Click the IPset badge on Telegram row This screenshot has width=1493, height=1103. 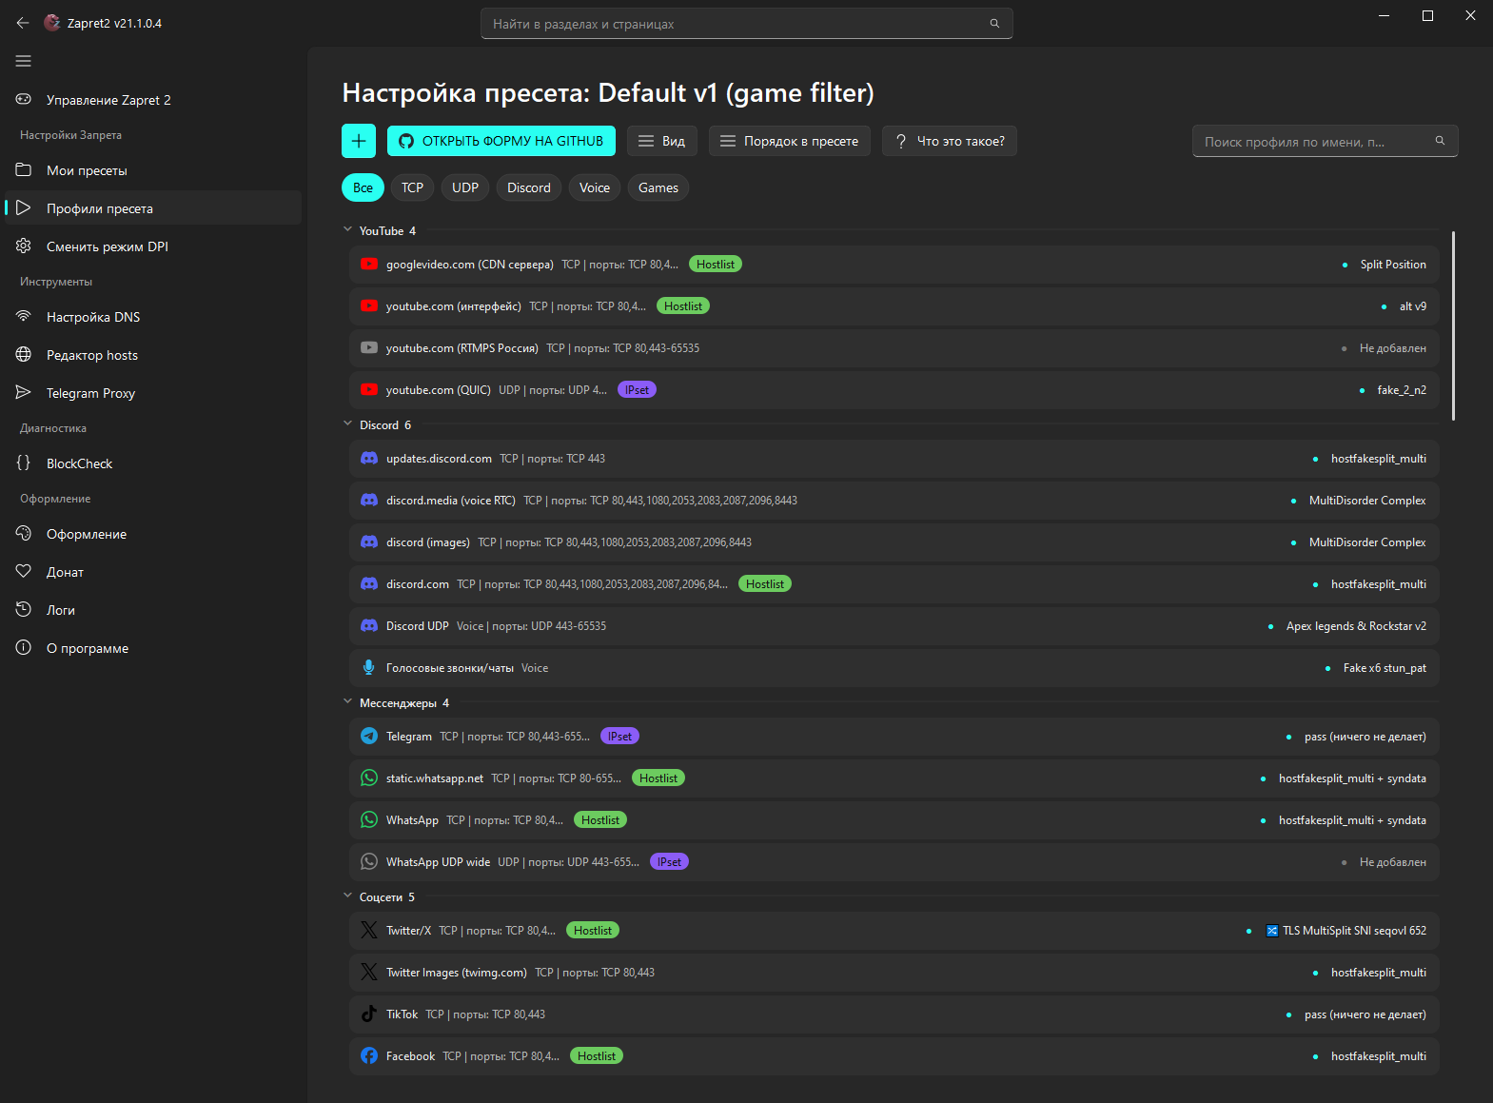coord(620,737)
